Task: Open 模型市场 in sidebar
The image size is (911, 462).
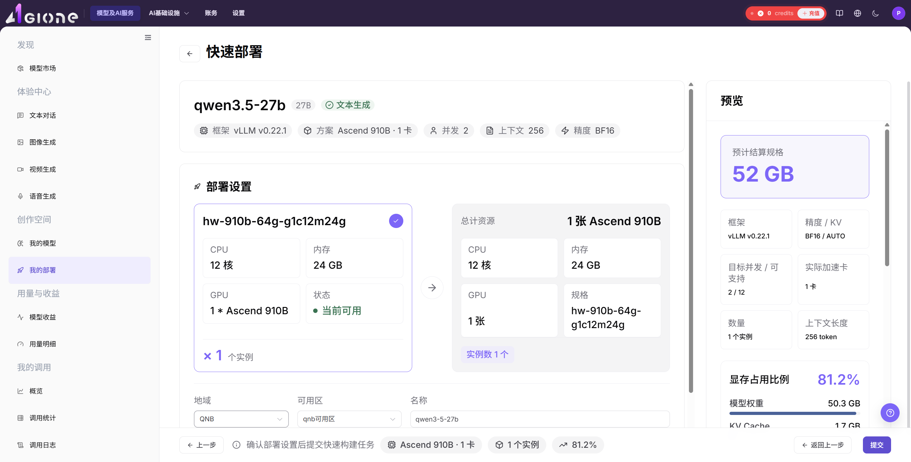Action: pyautogui.click(x=80, y=68)
